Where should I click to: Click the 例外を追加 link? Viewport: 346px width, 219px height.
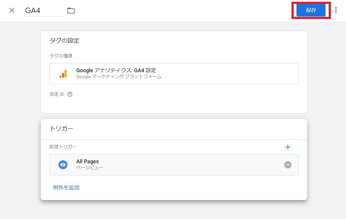(66, 188)
